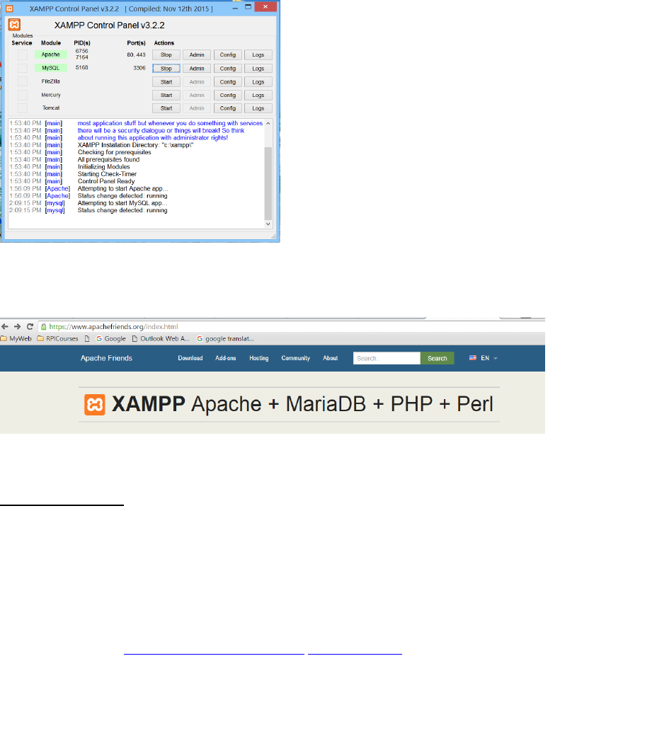The height and width of the screenshot is (736, 657).
Task: View Tomcat Logs
Action: pyautogui.click(x=258, y=108)
